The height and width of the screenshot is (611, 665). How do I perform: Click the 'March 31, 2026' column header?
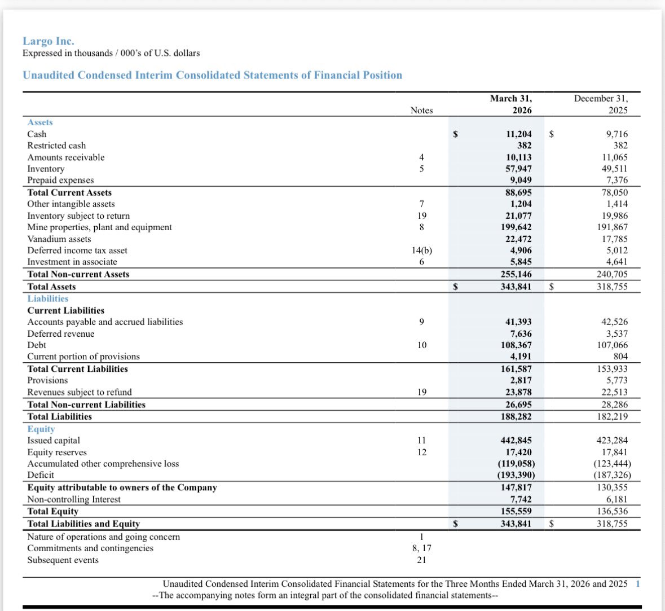point(511,104)
